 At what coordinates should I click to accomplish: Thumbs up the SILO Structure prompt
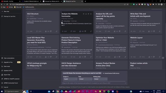(x=46, y=31)
